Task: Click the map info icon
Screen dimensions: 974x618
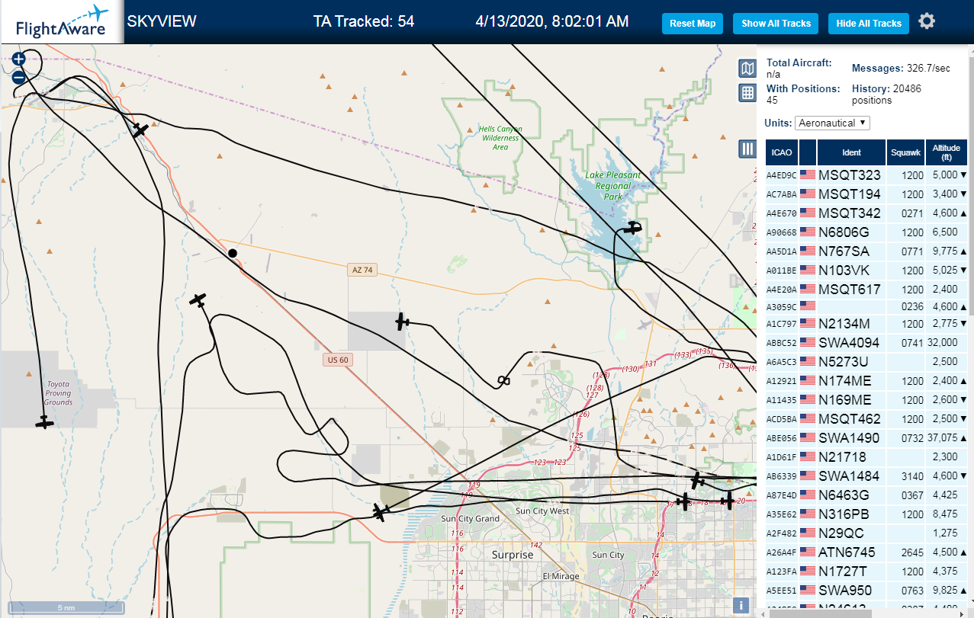Action: 740,606
